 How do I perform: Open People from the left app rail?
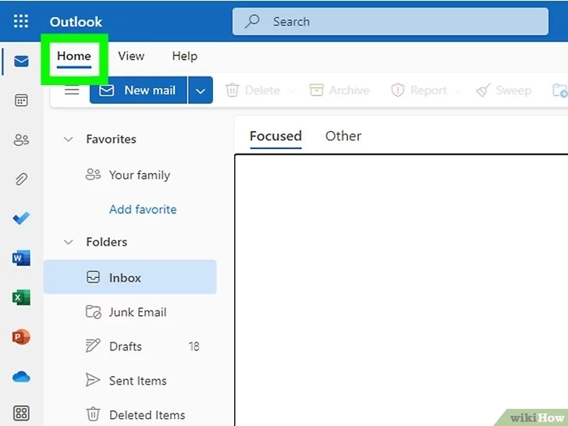tap(21, 140)
